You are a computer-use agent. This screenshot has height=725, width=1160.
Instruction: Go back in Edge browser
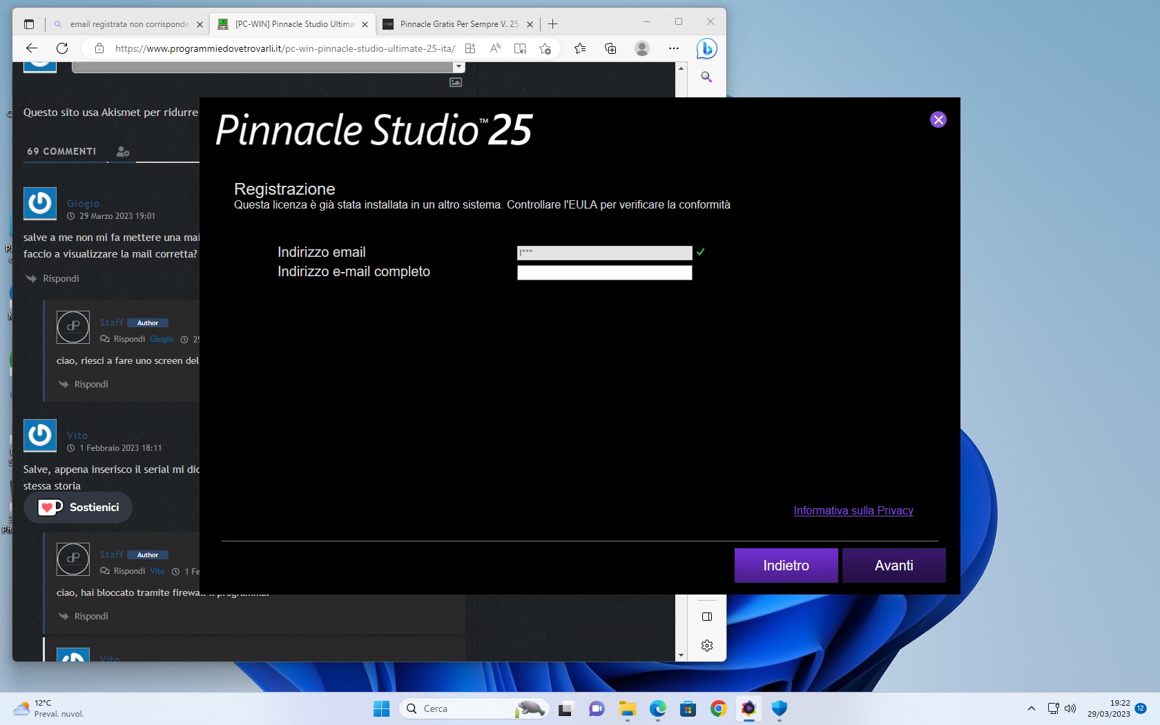tap(32, 48)
